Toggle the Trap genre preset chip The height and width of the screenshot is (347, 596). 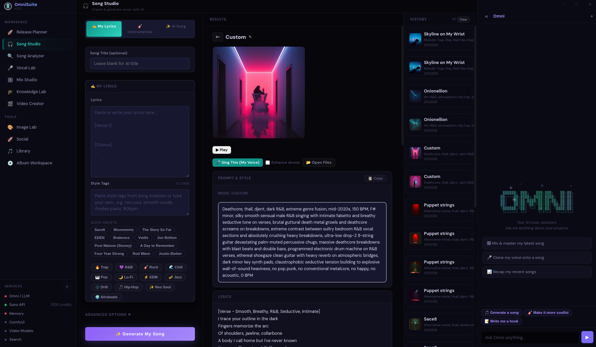[x=102, y=267]
